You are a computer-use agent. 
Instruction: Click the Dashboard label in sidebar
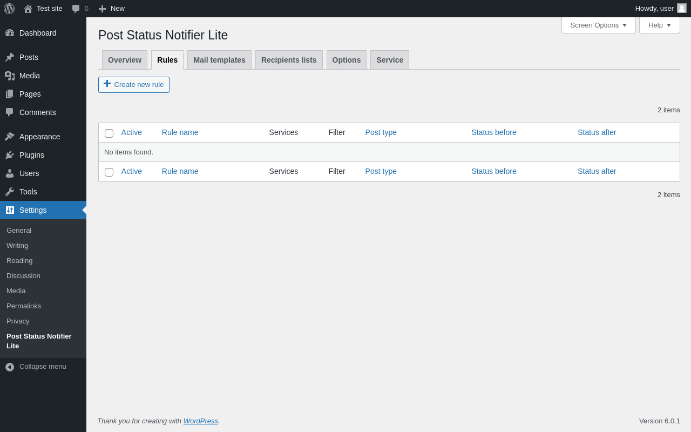click(38, 33)
